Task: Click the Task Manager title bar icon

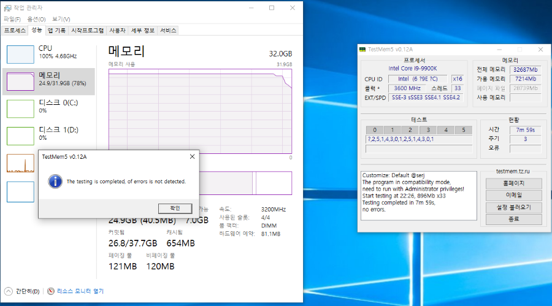Action: point(7,7)
